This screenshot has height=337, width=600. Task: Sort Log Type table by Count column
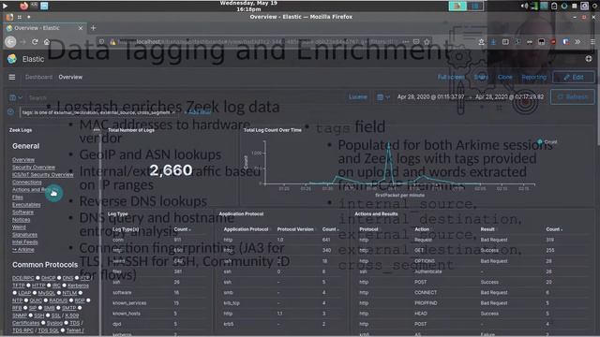coord(182,229)
